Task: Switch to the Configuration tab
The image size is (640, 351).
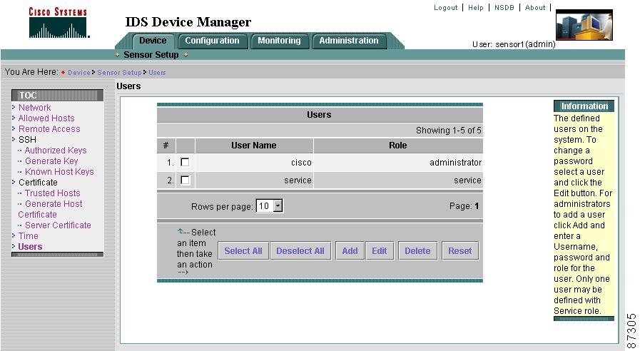Action: tap(212, 41)
